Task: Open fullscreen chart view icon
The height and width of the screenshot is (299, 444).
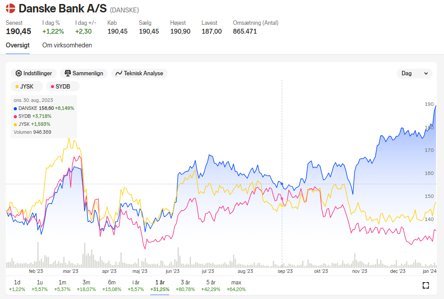Action: click(425, 285)
